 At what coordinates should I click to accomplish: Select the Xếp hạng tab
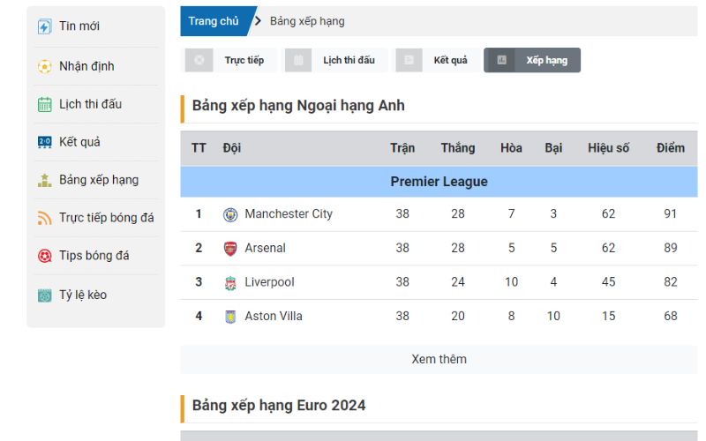pyautogui.click(x=532, y=60)
